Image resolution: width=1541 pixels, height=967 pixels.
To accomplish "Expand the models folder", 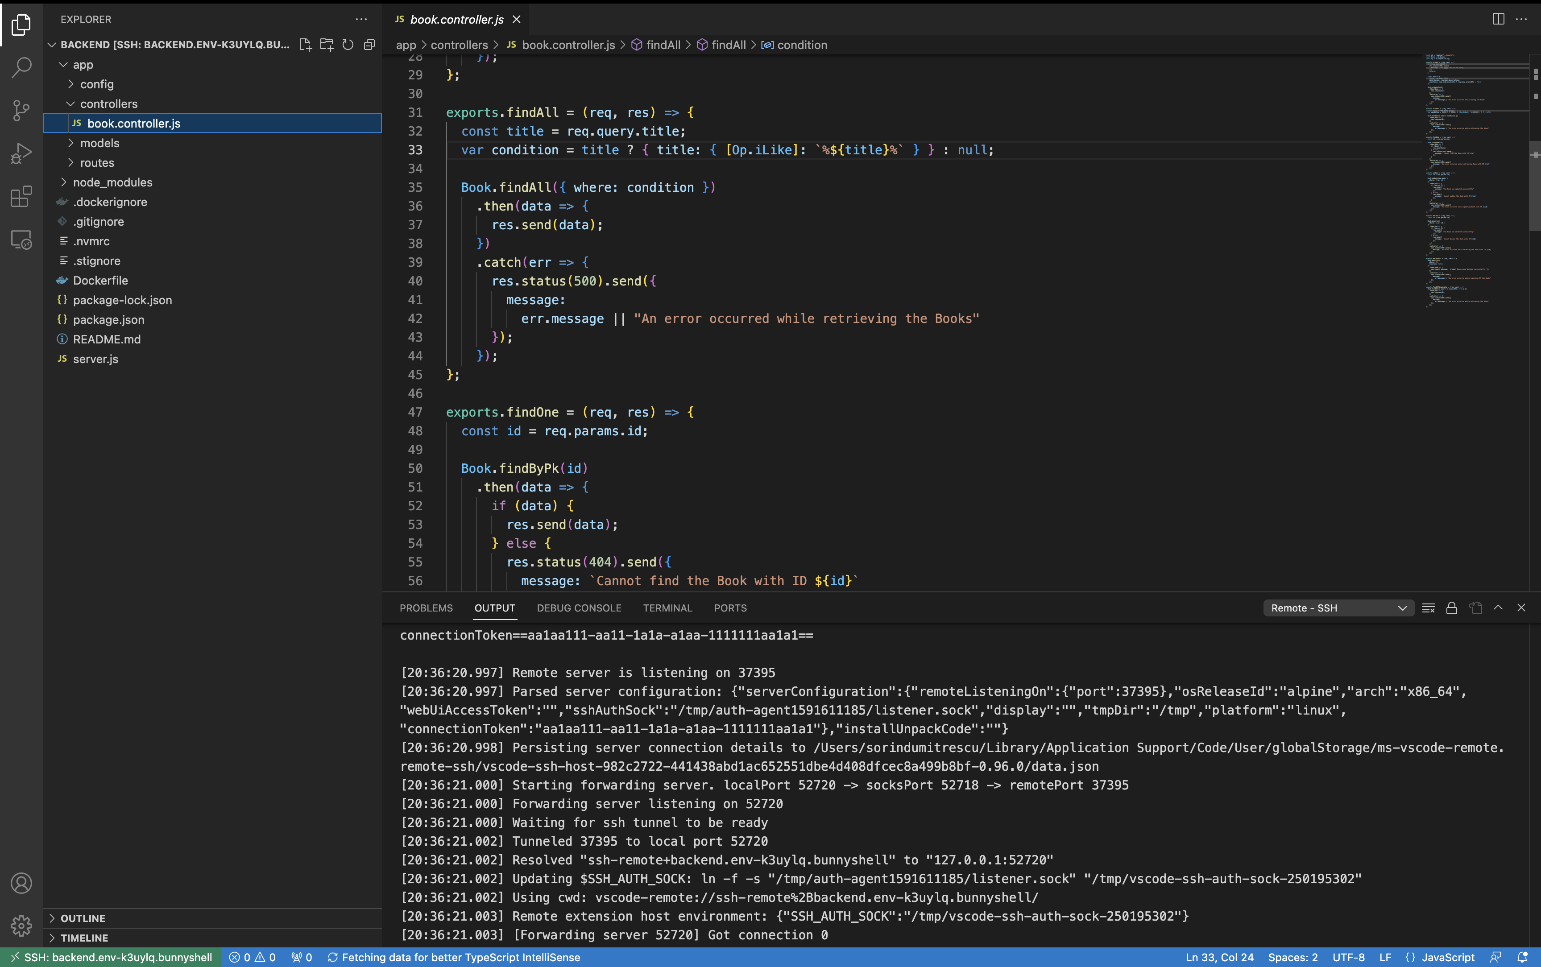I will click(99, 143).
